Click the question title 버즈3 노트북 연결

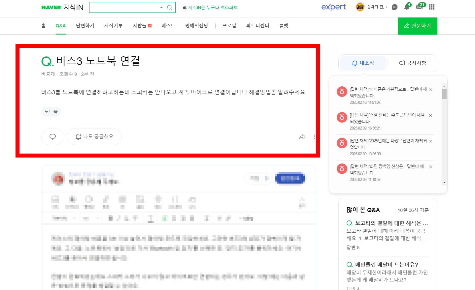[98, 61]
